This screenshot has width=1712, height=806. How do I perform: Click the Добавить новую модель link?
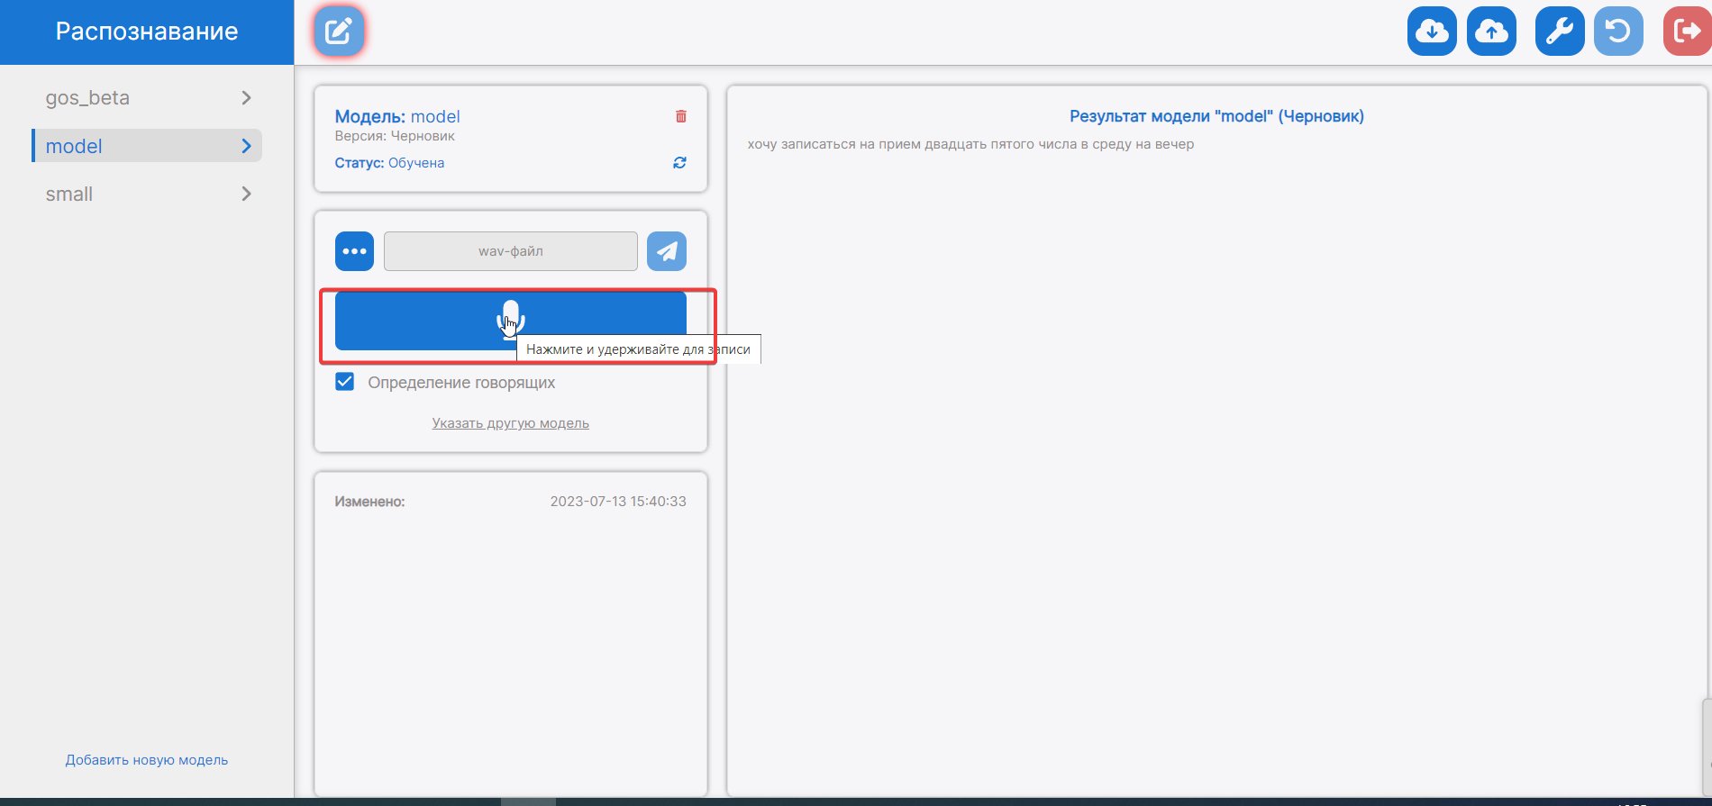[x=147, y=760]
